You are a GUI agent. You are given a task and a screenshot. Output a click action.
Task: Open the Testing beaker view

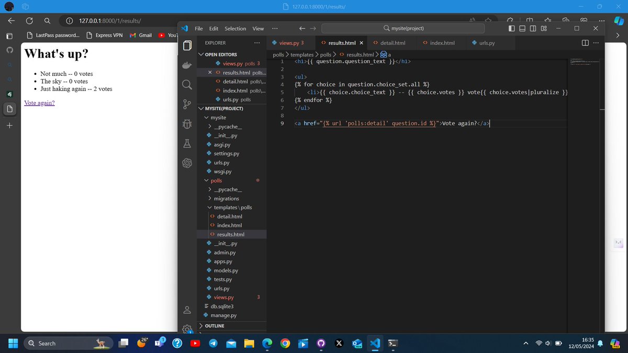point(187,142)
